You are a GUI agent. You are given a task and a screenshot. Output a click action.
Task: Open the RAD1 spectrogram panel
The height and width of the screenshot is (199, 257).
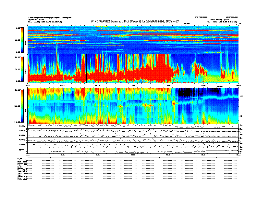[133, 69]
